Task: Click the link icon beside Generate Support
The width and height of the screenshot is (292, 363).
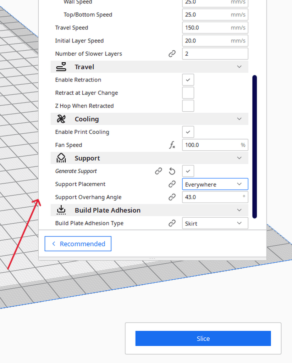Action: pyautogui.click(x=159, y=171)
